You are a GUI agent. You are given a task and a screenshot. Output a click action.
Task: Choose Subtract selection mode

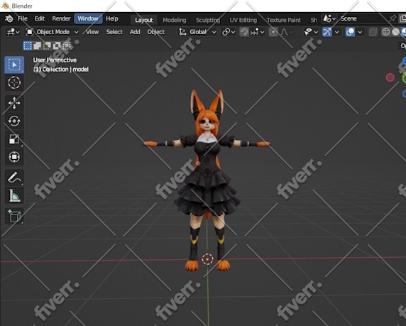[x=47, y=45]
